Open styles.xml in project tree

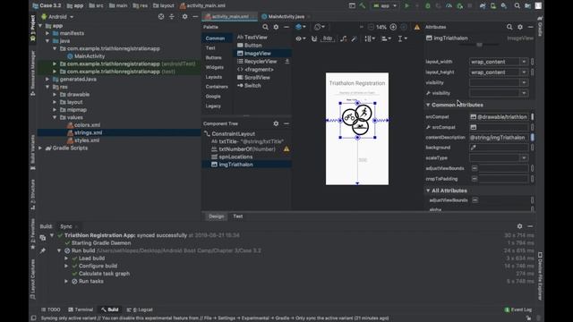pyautogui.click(x=87, y=140)
